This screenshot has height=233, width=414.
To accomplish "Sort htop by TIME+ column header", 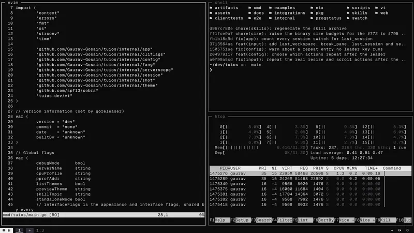I will coord(371,168).
